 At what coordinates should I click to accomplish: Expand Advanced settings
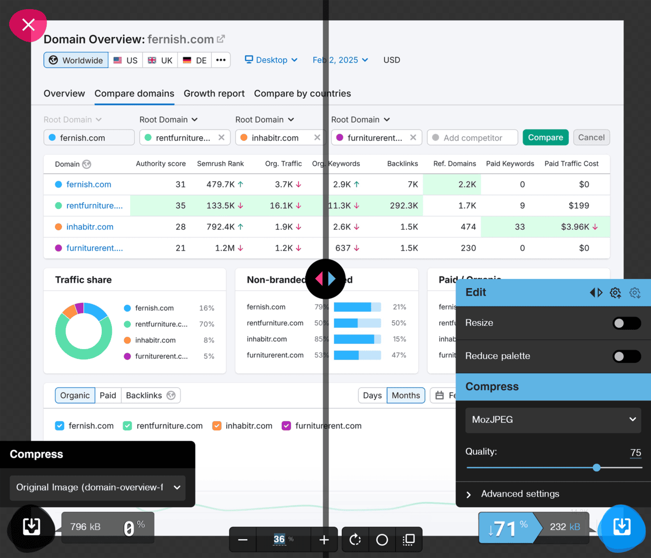pyautogui.click(x=520, y=494)
